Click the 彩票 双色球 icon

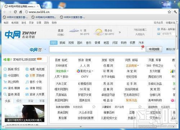(27, 76)
